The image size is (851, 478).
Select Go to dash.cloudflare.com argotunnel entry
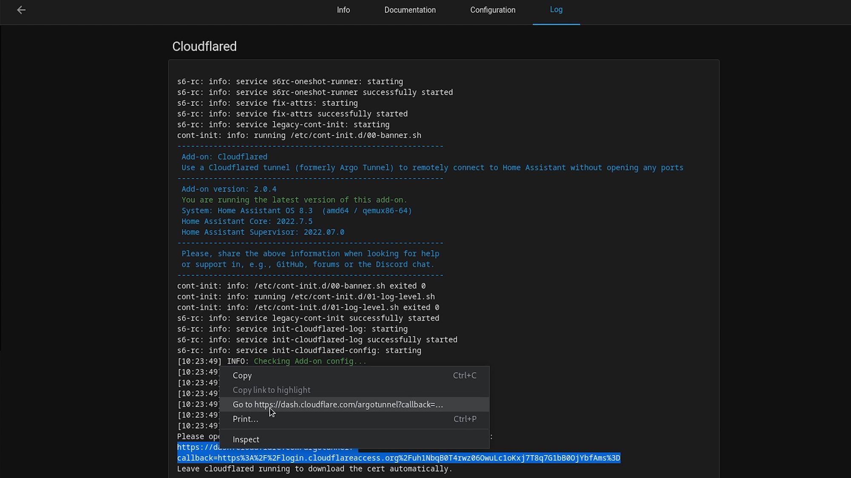[x=354, y=404]
